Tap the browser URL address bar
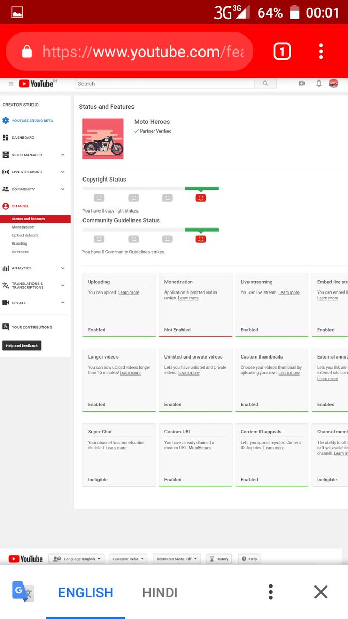The width and height of the screenshot is (348, 619). tap(130, 52)
